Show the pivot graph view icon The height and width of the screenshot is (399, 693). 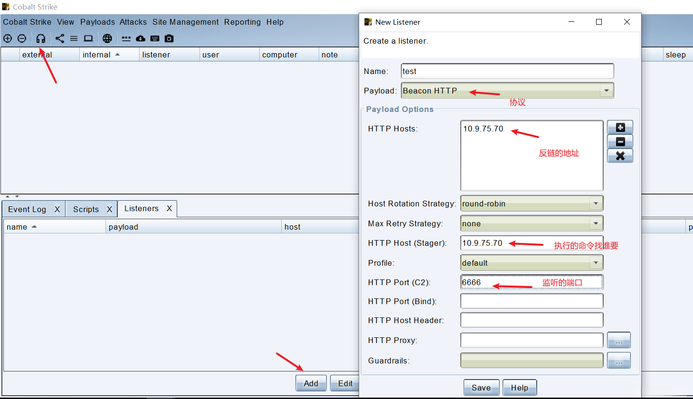[x=60, y=38]
